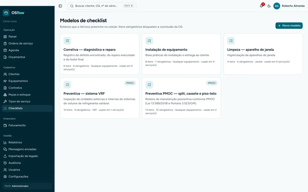308x192 pixels.
Task: Click the Ordens de serviço clipboard icon
Action: (x=5, y=44)
